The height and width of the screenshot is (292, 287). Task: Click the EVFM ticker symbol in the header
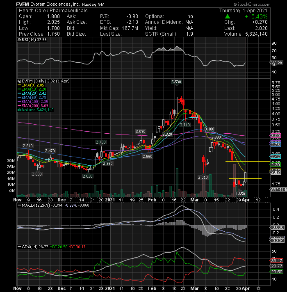click(x=22, y=4)
